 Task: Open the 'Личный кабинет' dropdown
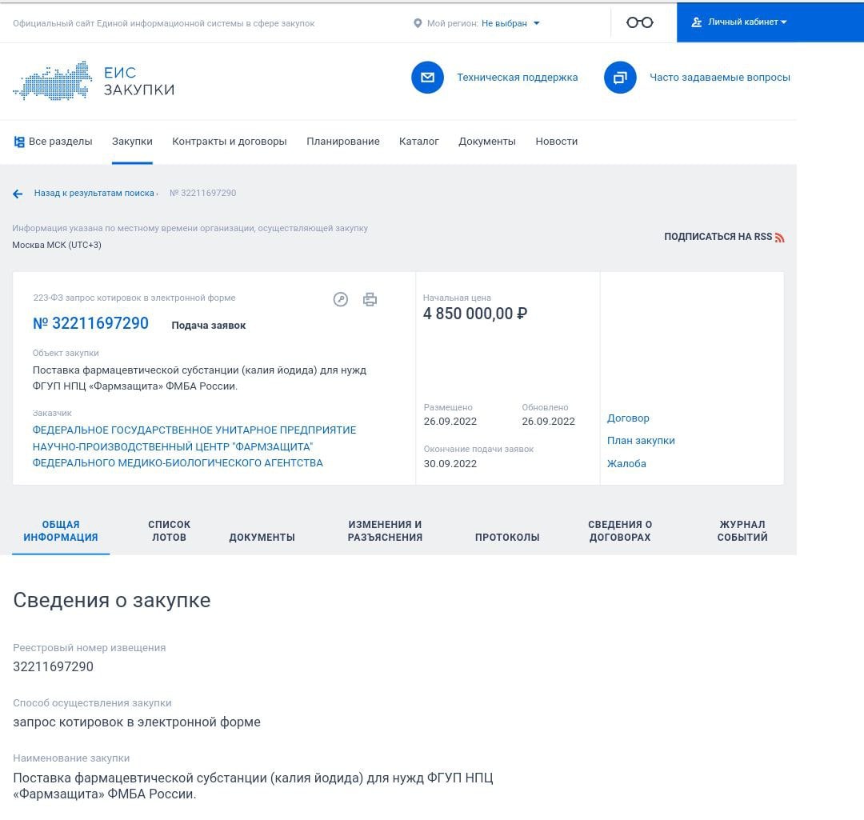click(x=740, y=22)
